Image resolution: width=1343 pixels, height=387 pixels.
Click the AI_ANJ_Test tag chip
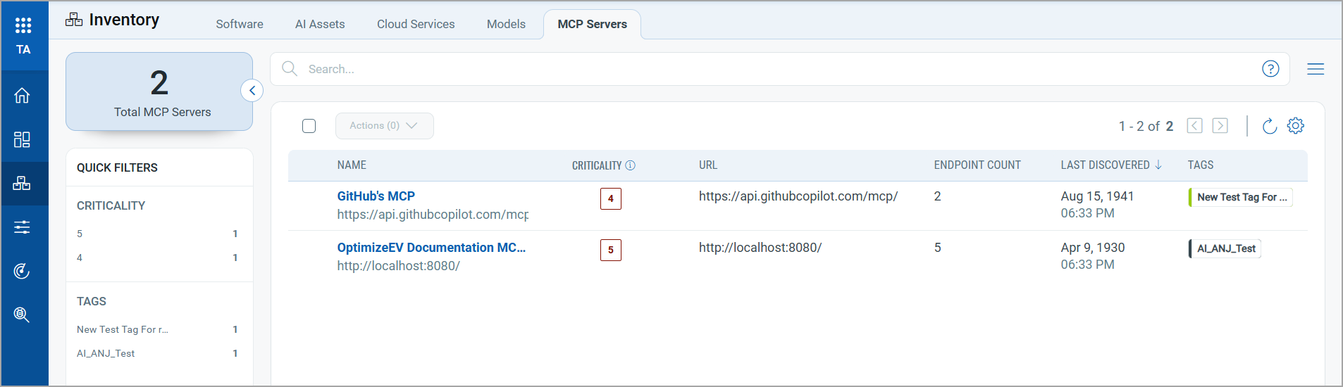1225,248
